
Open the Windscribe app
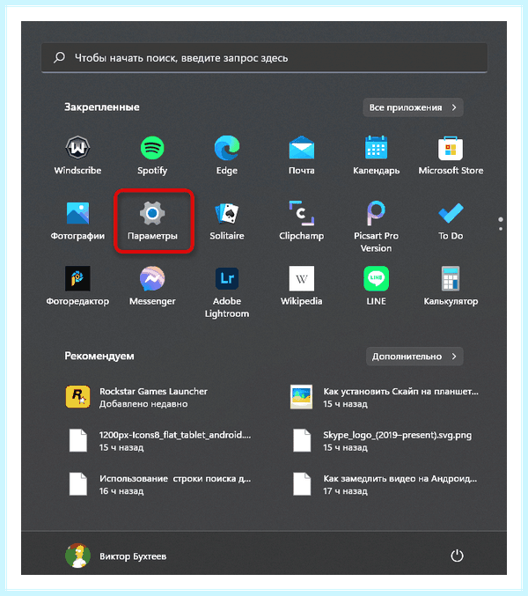point(77,155)
